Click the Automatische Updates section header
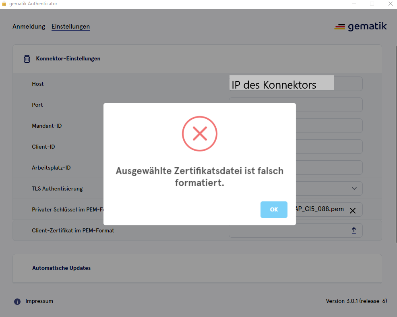The image size is (397, 317). click(62, 268)
